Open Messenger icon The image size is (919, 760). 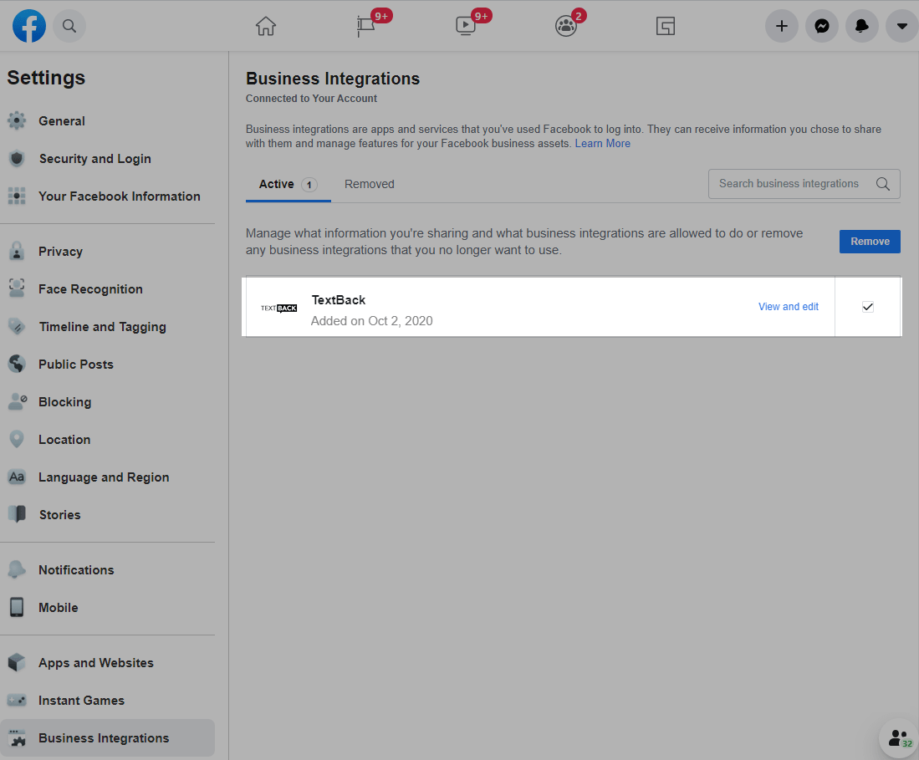tap(822, 26)
